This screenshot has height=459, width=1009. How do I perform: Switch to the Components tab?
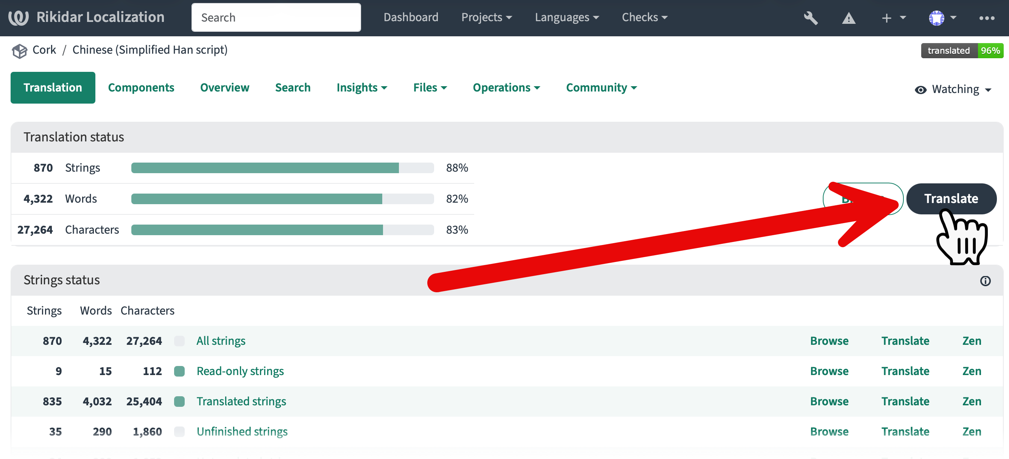(x=141, y=87)
